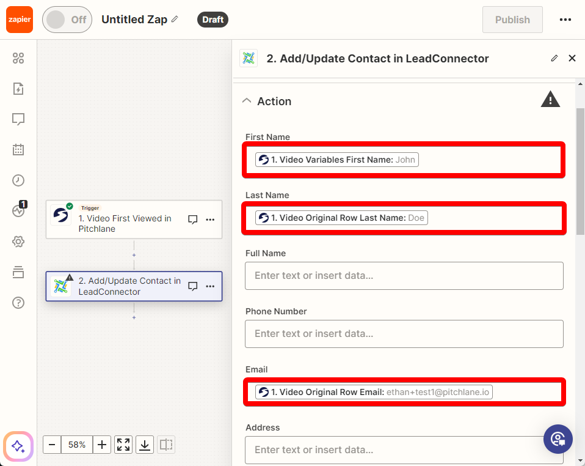Screen dimensions: 585x466
Task: Add comment on Pitchlane trigger step
Action: 192,220
